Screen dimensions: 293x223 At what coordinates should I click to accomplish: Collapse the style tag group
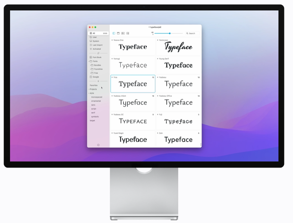(89, 93)
